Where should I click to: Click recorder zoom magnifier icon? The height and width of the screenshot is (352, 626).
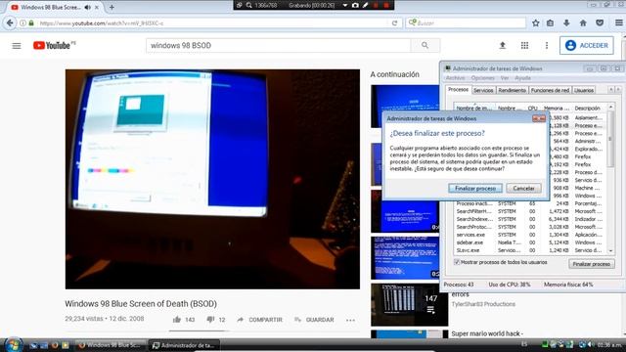point(248,5)
